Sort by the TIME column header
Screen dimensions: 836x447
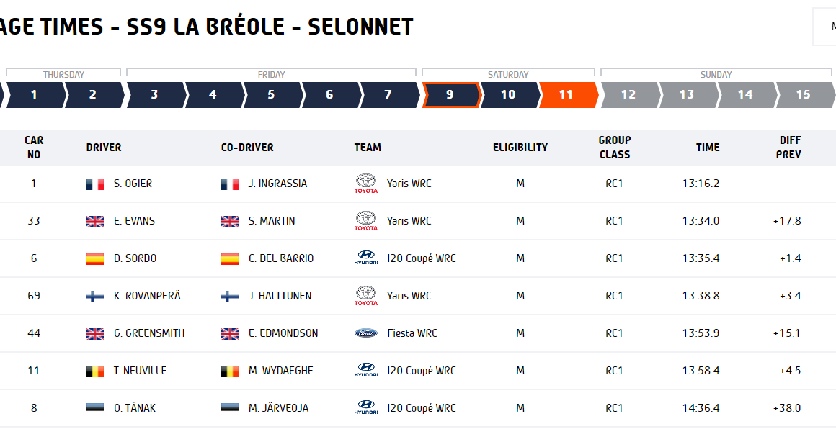[708, 148]
